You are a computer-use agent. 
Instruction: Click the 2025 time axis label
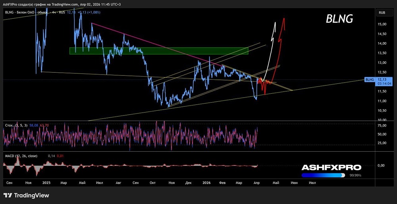point(46,183)
